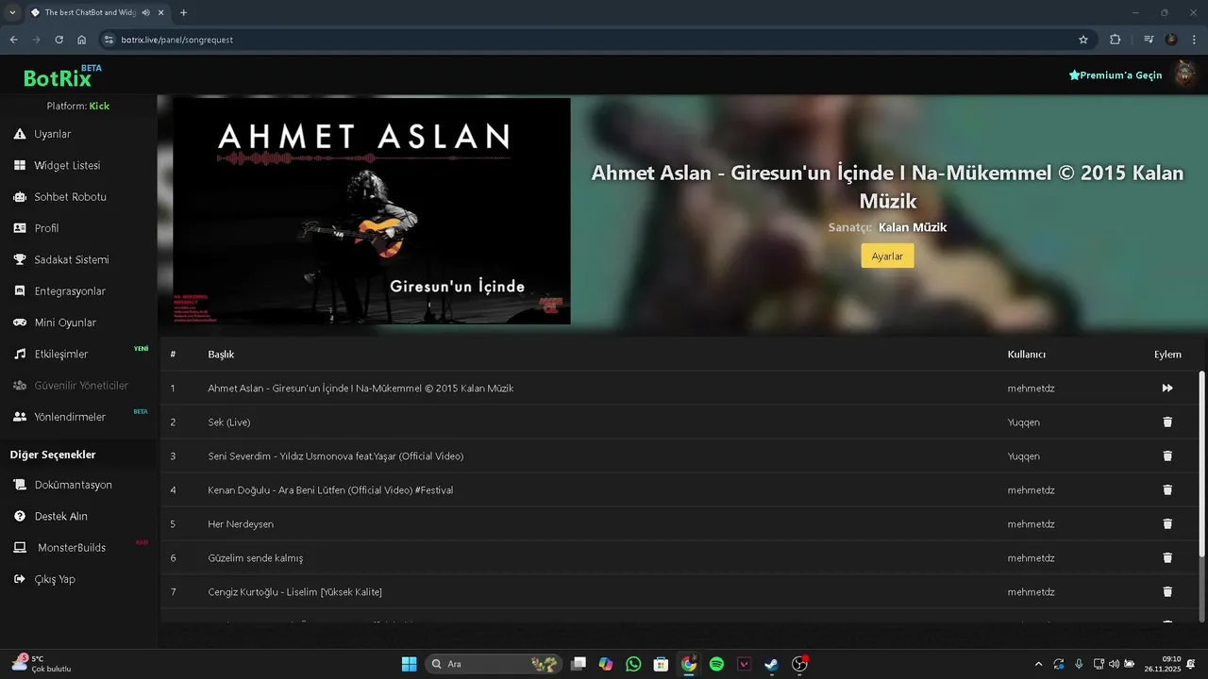The image size is (1208, 679).
Task: Trash the Her Nerdeysen song
Action: click(1167, 524)
